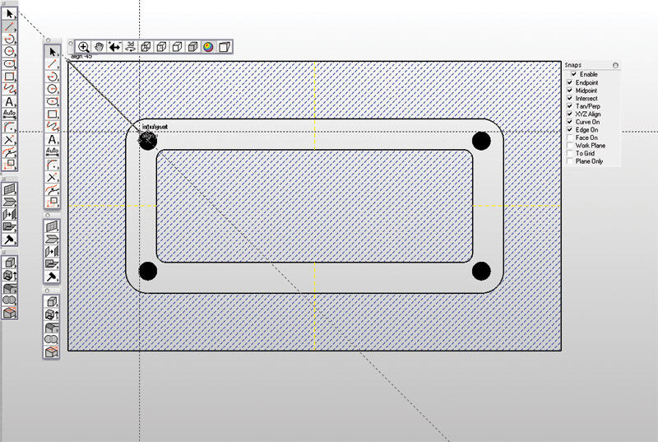This screenshot has height=442, width=658.
Task: Click the round handle beside the view toolbar
Action: (71, 44)
